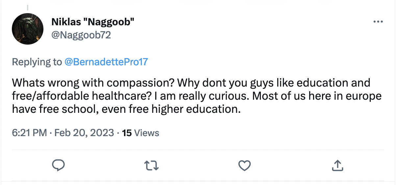This screenshot has width=398, height=185.
Task: Open the three-dot more options menu
Action: [378, 22]
